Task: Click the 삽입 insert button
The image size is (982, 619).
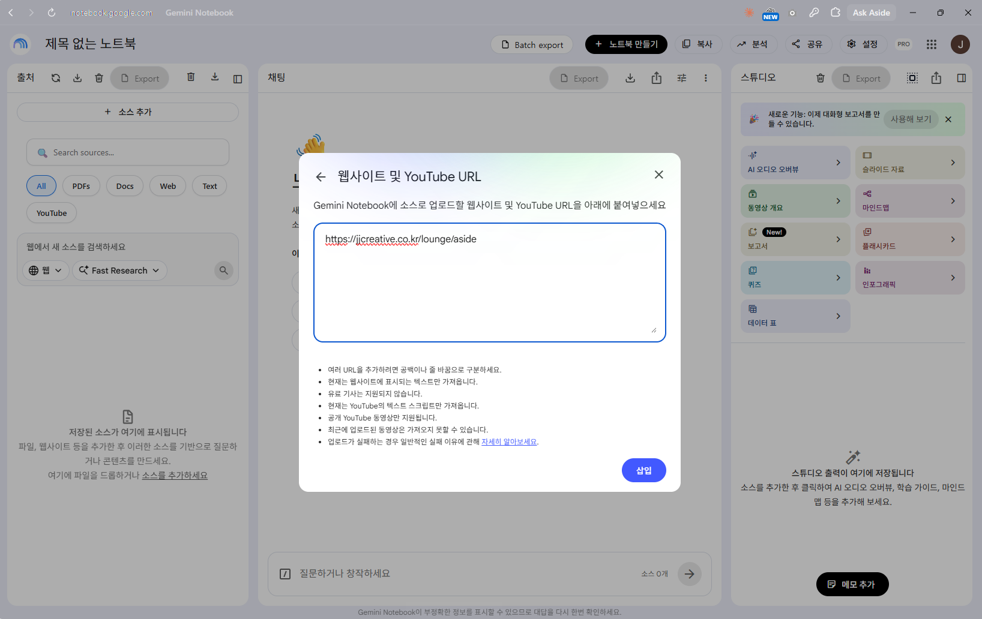Action: point(644,470)
